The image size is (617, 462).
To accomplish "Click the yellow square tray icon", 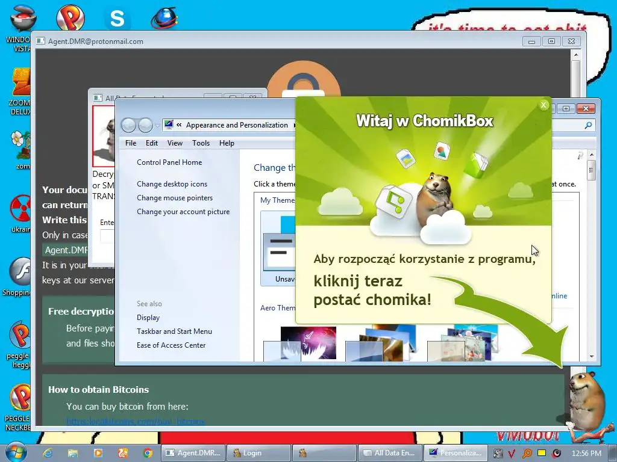I will pyautogui.click(x=542, y=453).
